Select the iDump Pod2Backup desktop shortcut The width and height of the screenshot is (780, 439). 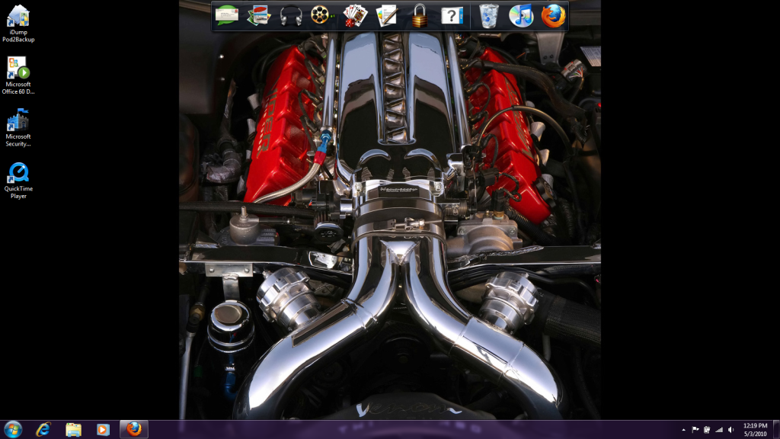18,24
